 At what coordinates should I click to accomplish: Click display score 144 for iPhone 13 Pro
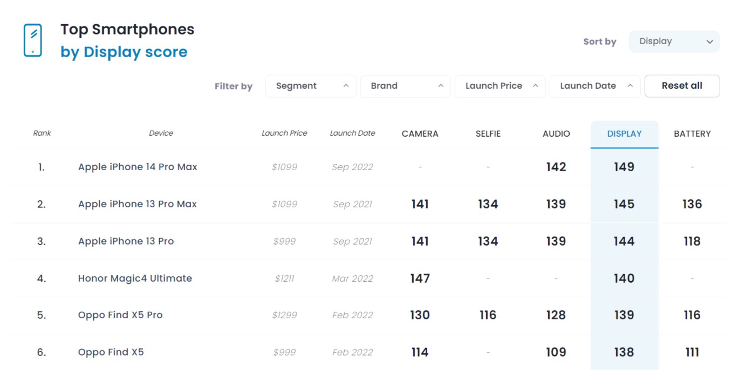624,241
